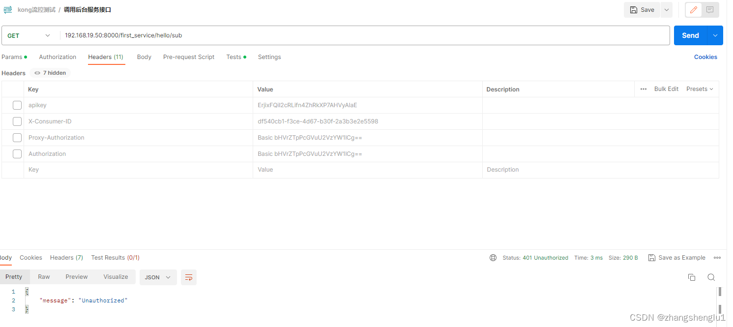Show the 7 hidden headers
Image resolution: width=733 pixels, height=327 pixels.
point(50,73)
